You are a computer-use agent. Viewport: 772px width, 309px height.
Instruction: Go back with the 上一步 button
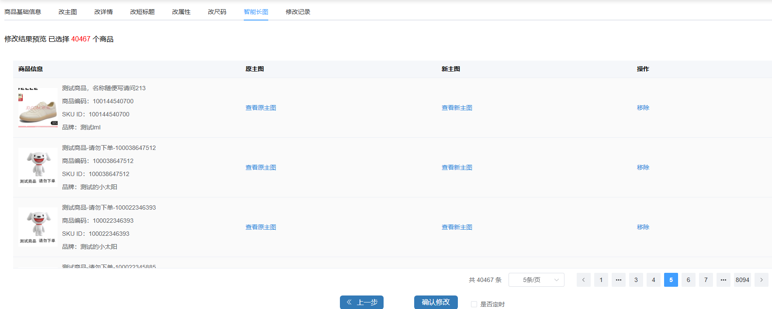(361, 302)
